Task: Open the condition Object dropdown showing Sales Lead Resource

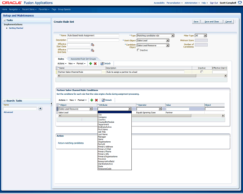Action: pos(91,109)
